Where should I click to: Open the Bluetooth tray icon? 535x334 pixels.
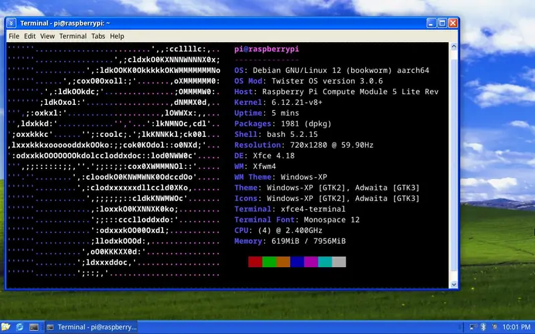click(483, 327)
